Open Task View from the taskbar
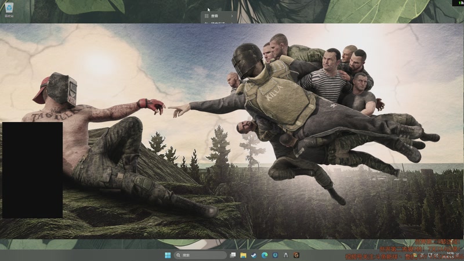 tap(233, 255)
